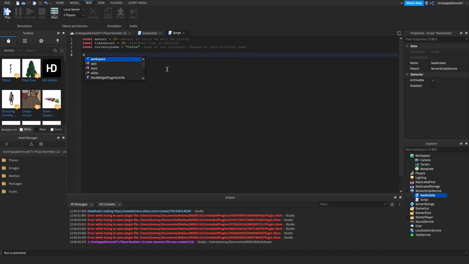Switch to the leaderstats script tab

(x=149, y=33)
